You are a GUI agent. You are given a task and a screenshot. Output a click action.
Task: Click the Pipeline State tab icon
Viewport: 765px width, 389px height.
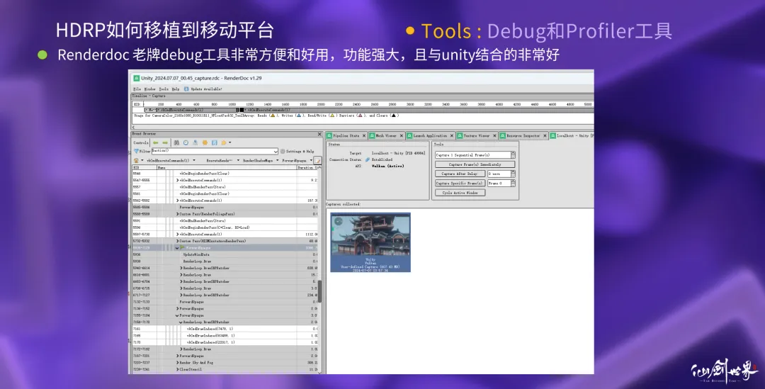330,135
